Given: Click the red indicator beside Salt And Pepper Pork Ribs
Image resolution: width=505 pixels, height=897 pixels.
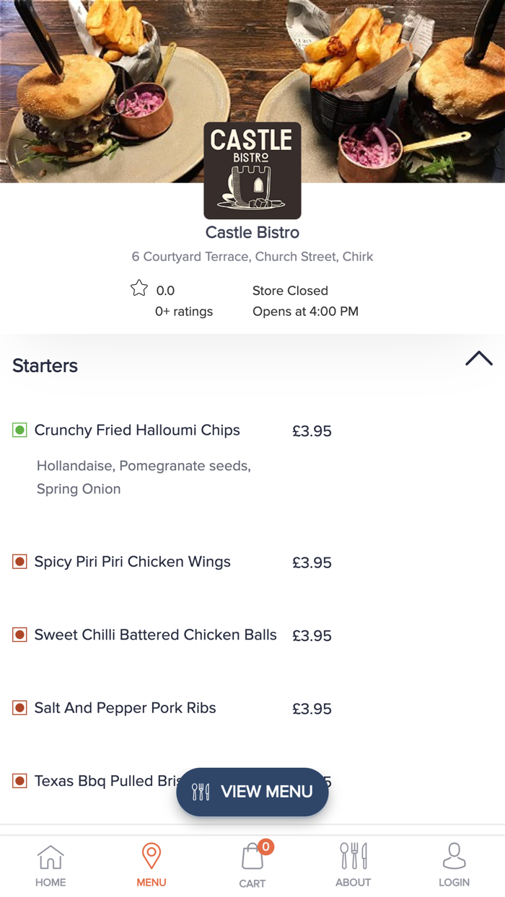Looking at the screenshot, I should [x=19, y=707].
